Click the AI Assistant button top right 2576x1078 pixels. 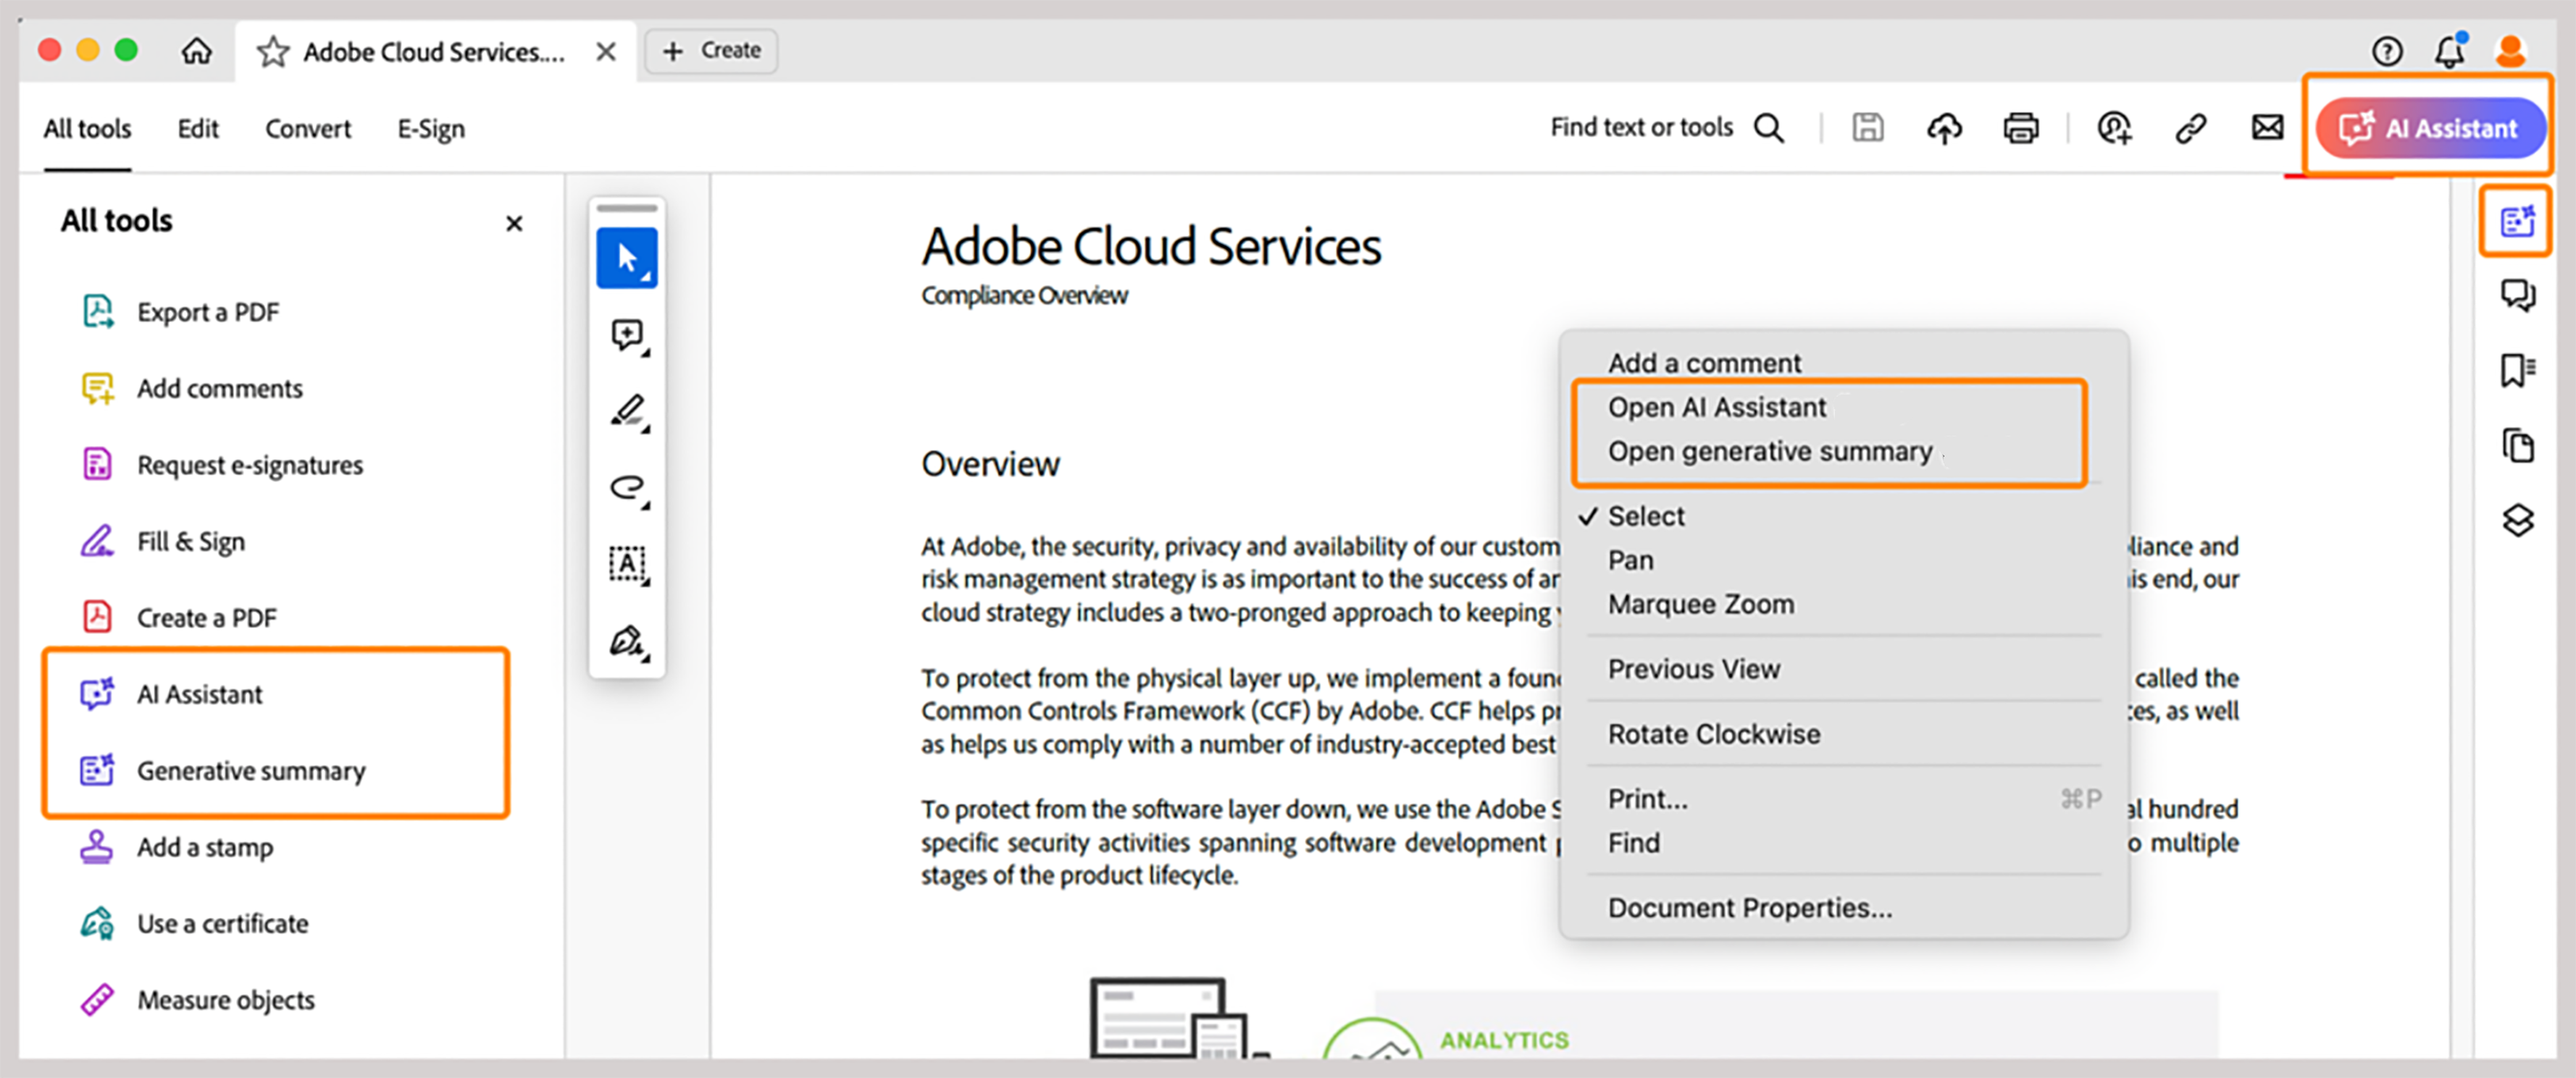pos(2430,129)
